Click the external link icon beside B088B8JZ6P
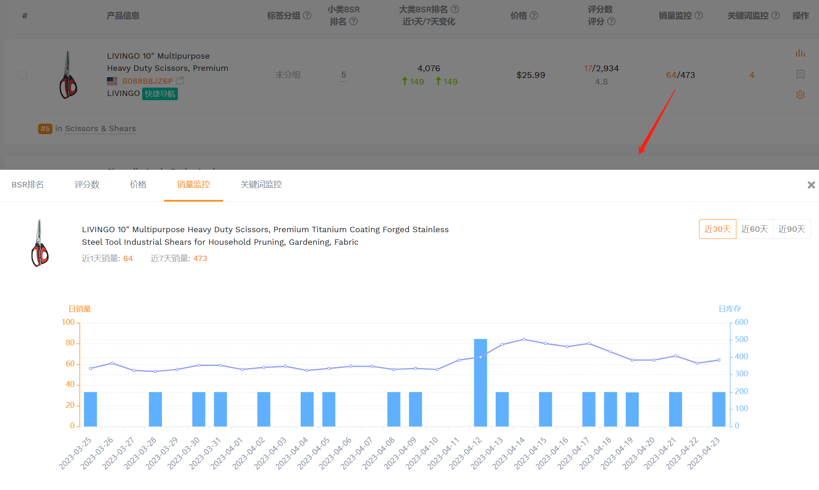This screenshot has width=819, height=490. pyautogui.click(x=180, y=80)
